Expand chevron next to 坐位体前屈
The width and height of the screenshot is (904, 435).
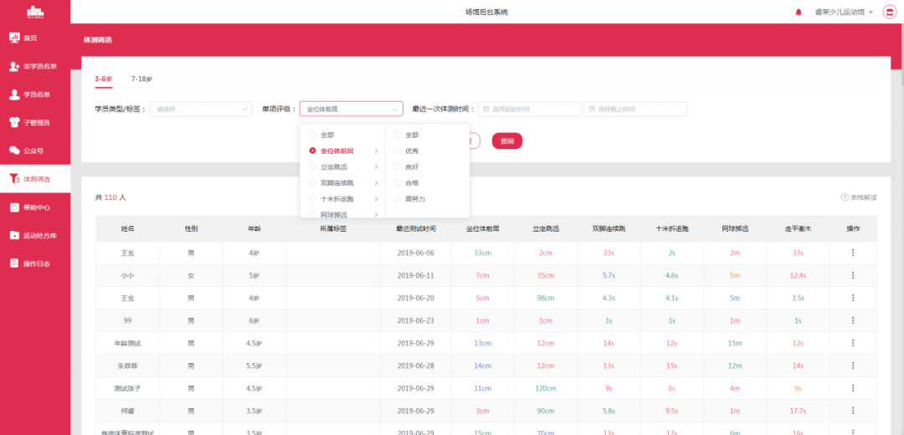376,151
